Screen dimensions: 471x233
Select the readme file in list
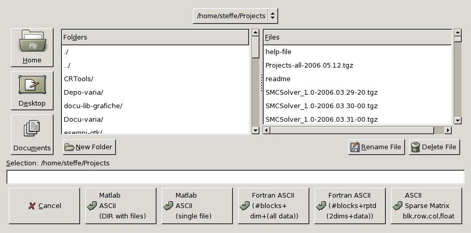pyautogui.click(x=278, y=79)
